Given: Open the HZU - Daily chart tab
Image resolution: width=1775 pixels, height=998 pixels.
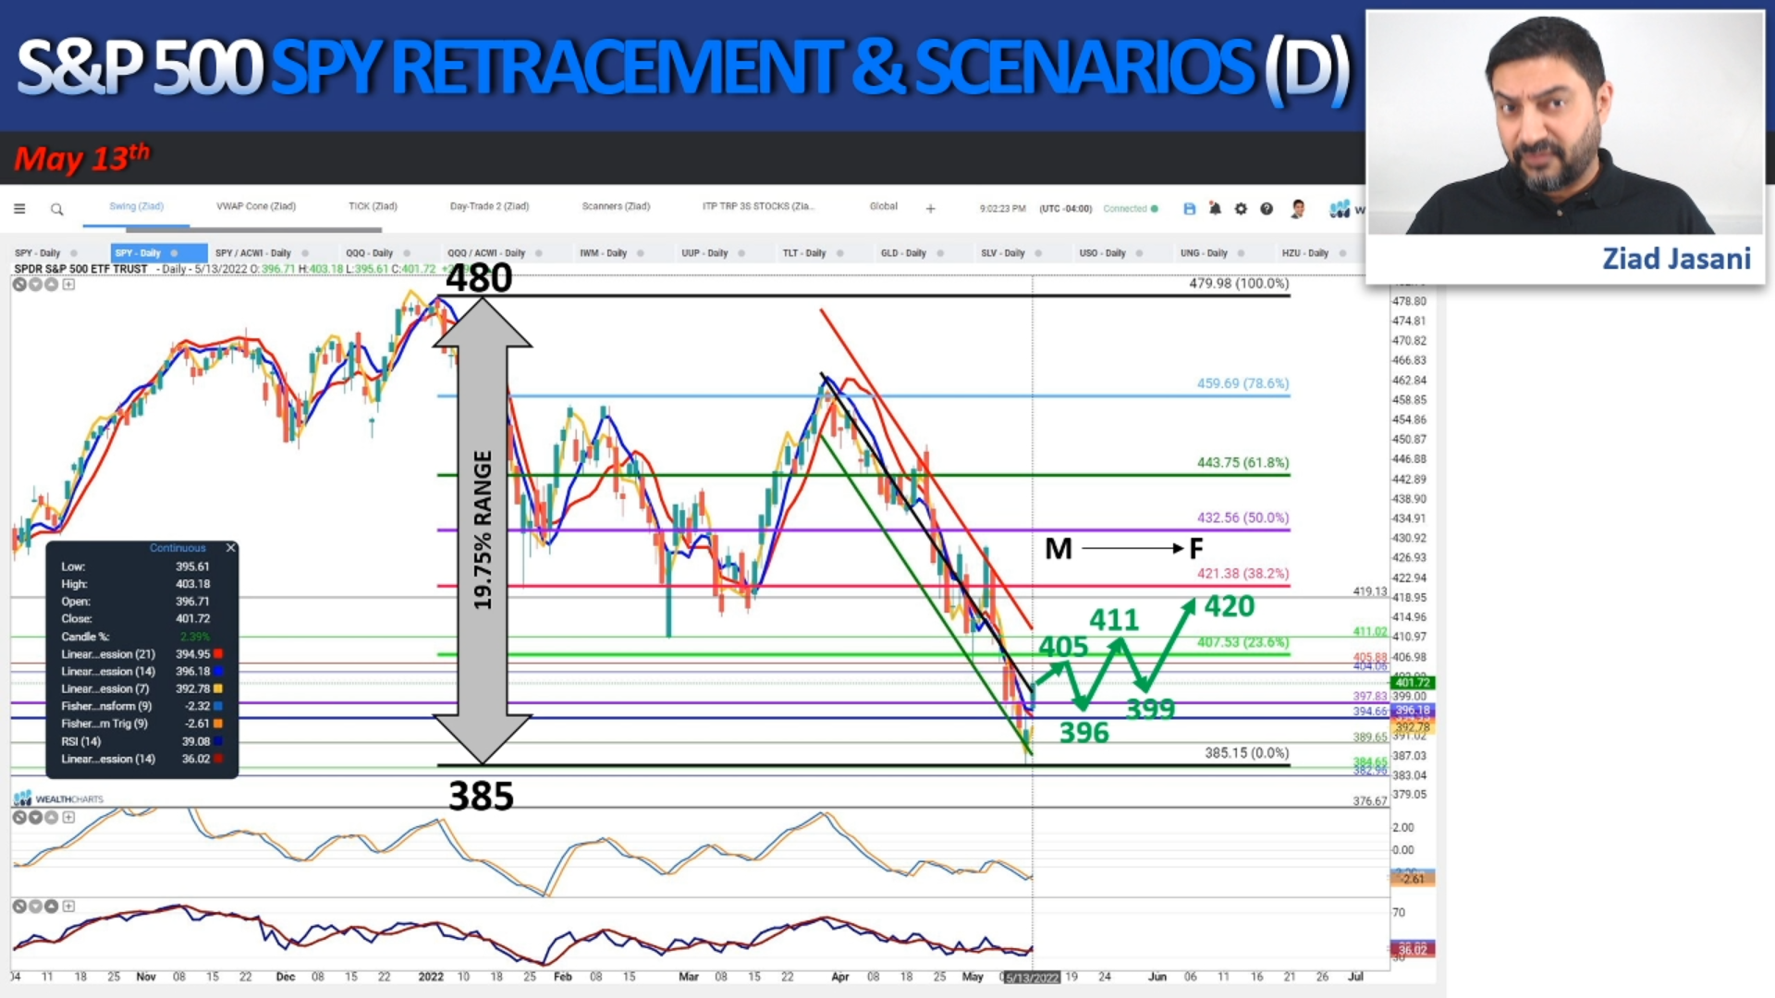Looking at the screenshot, I should (1305, 253).
